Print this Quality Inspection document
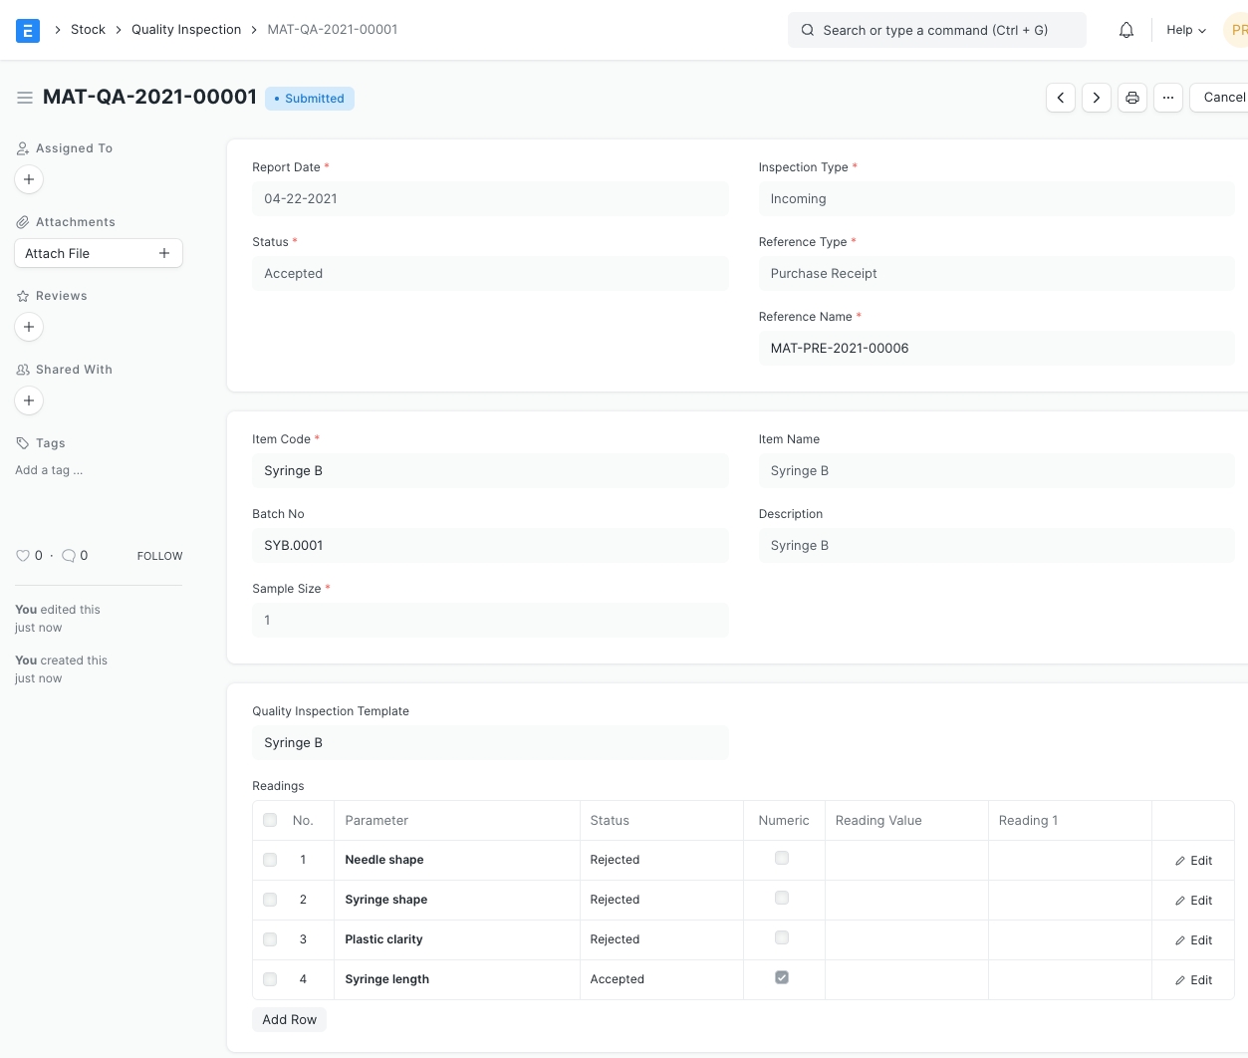1248x1058 pixels. click(x=1132, y=98)
